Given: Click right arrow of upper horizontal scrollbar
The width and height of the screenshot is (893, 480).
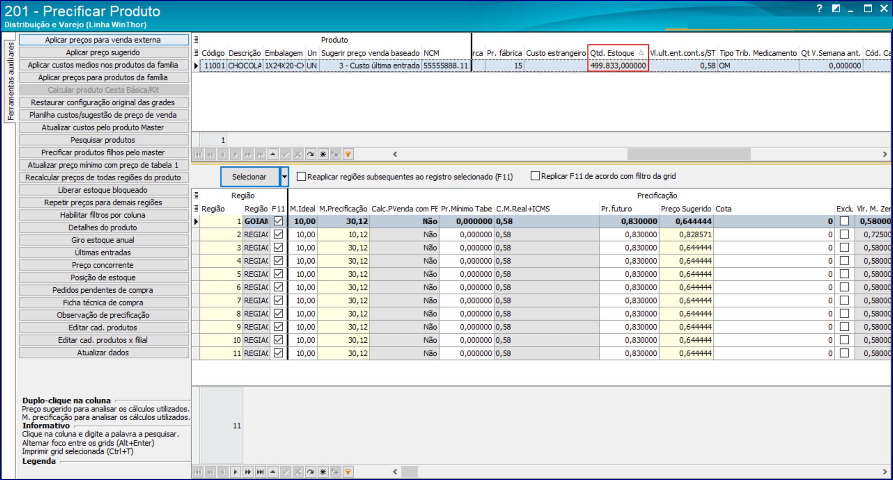Looking at the screenshot, I should [x=885, y=154].
